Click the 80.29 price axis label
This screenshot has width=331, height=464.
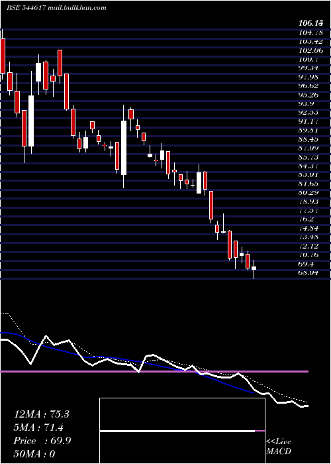(308, 192)
